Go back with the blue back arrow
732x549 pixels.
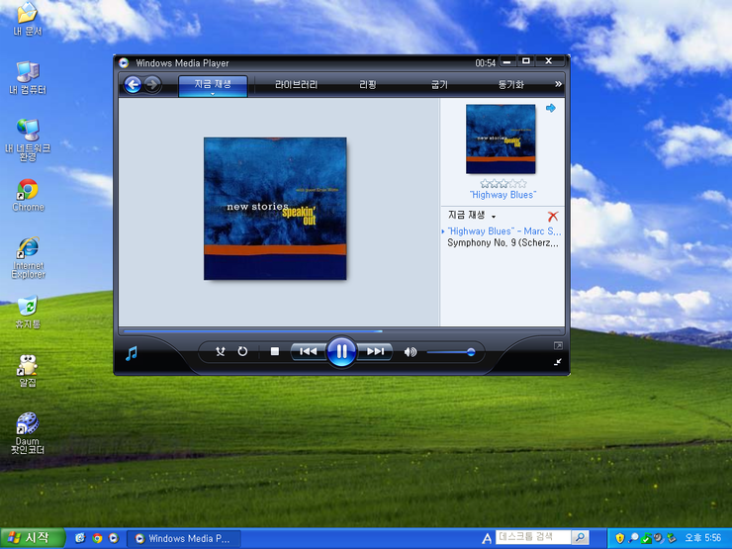coord(134,84)
